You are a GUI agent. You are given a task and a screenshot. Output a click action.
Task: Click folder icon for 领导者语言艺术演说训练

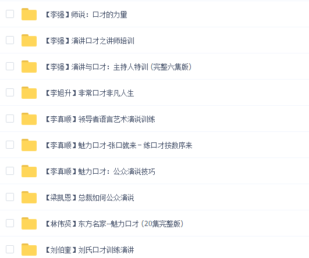[29, 119]
